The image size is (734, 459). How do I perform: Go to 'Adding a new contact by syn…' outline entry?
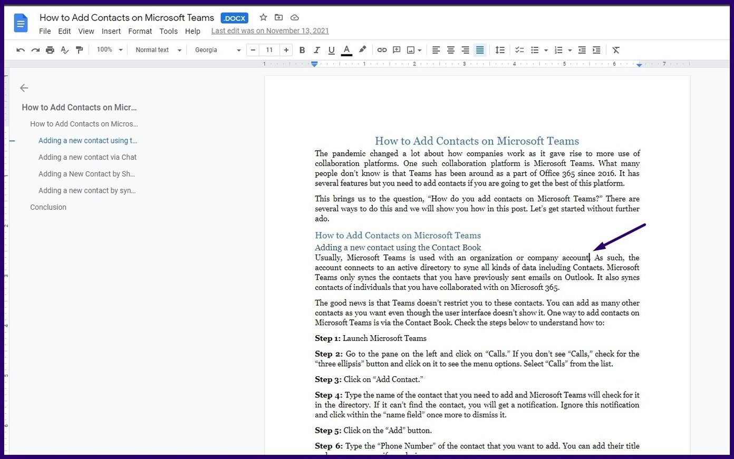click(87, 190)
